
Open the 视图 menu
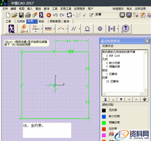pos(22,9)
